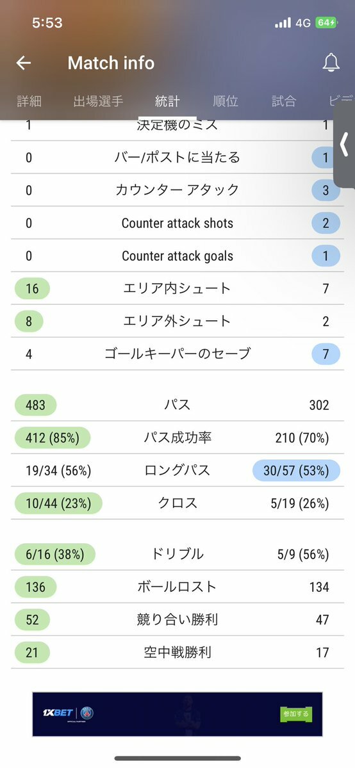Tap the 1XBET logo in banner
The height and width of the screenshot is (768, 355).
point(58,713)
